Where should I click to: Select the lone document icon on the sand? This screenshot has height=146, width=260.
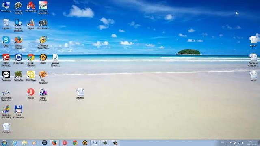80,94
